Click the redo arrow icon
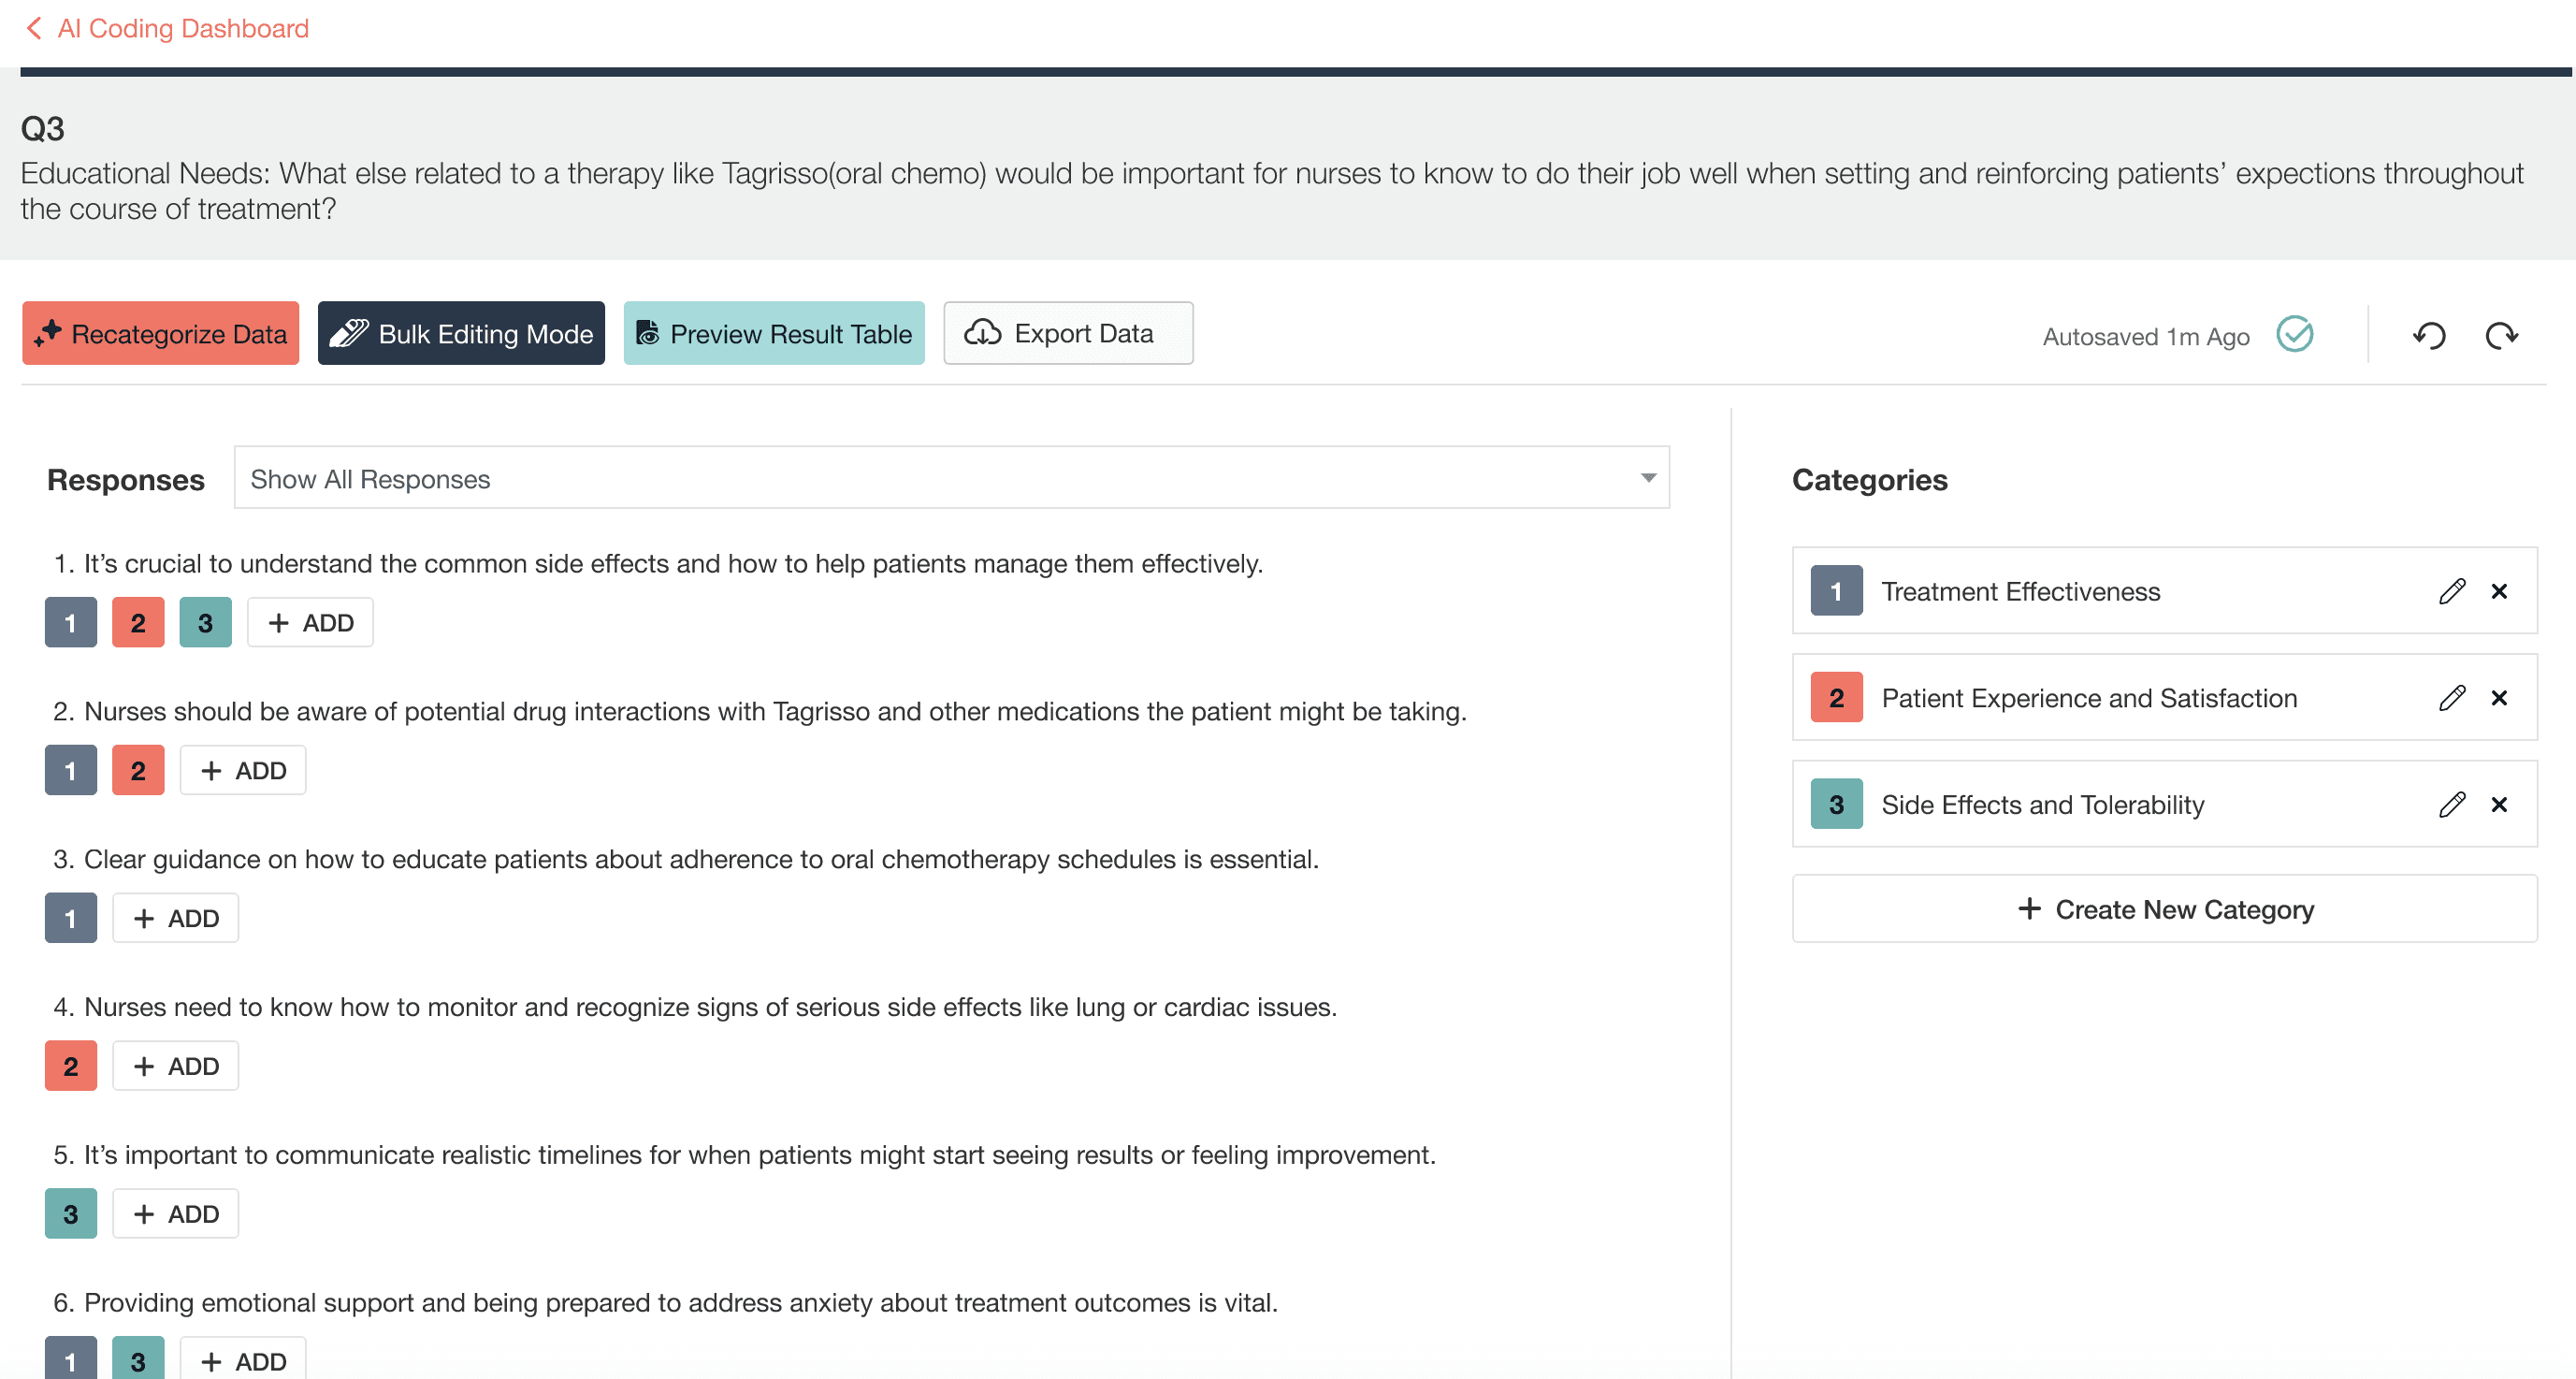The image size is (2576, 1379). pos(2501,335)
